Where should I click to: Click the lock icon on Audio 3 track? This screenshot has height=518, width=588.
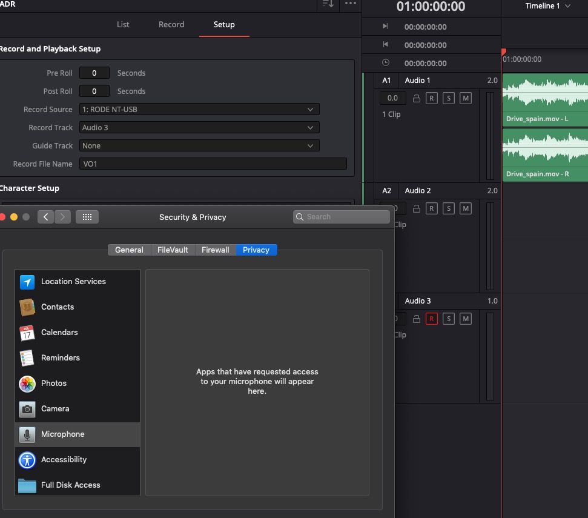coord(416,319)
